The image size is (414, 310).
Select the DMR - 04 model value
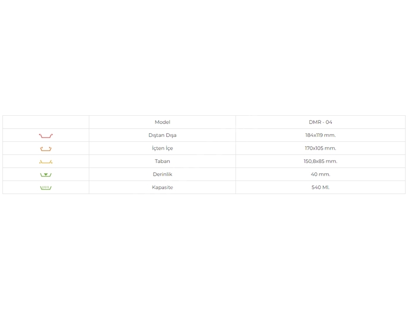320,122
